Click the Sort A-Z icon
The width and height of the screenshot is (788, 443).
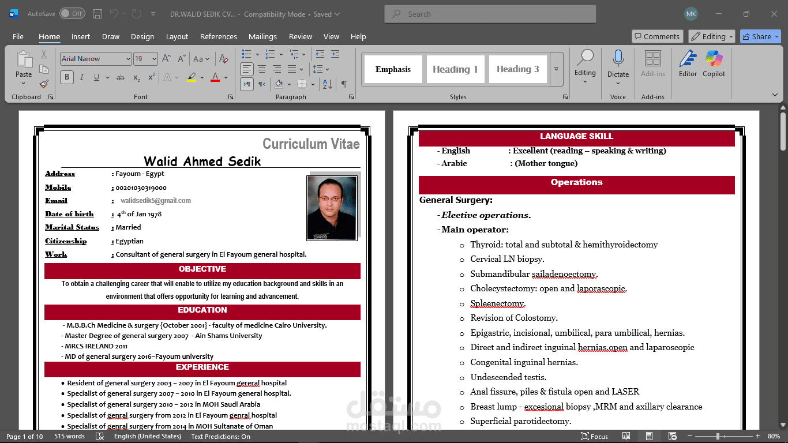click(328, 84)
